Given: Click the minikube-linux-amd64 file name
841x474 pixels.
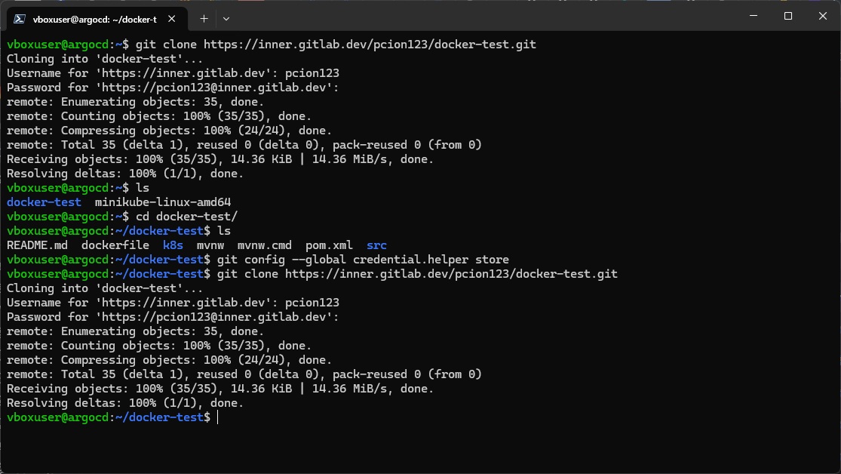Looking at the screenshot, I should pyautogui.click(x=163, y=202).
